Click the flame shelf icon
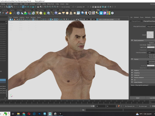The height and width of the screenshot is (116, 155). 11,13
